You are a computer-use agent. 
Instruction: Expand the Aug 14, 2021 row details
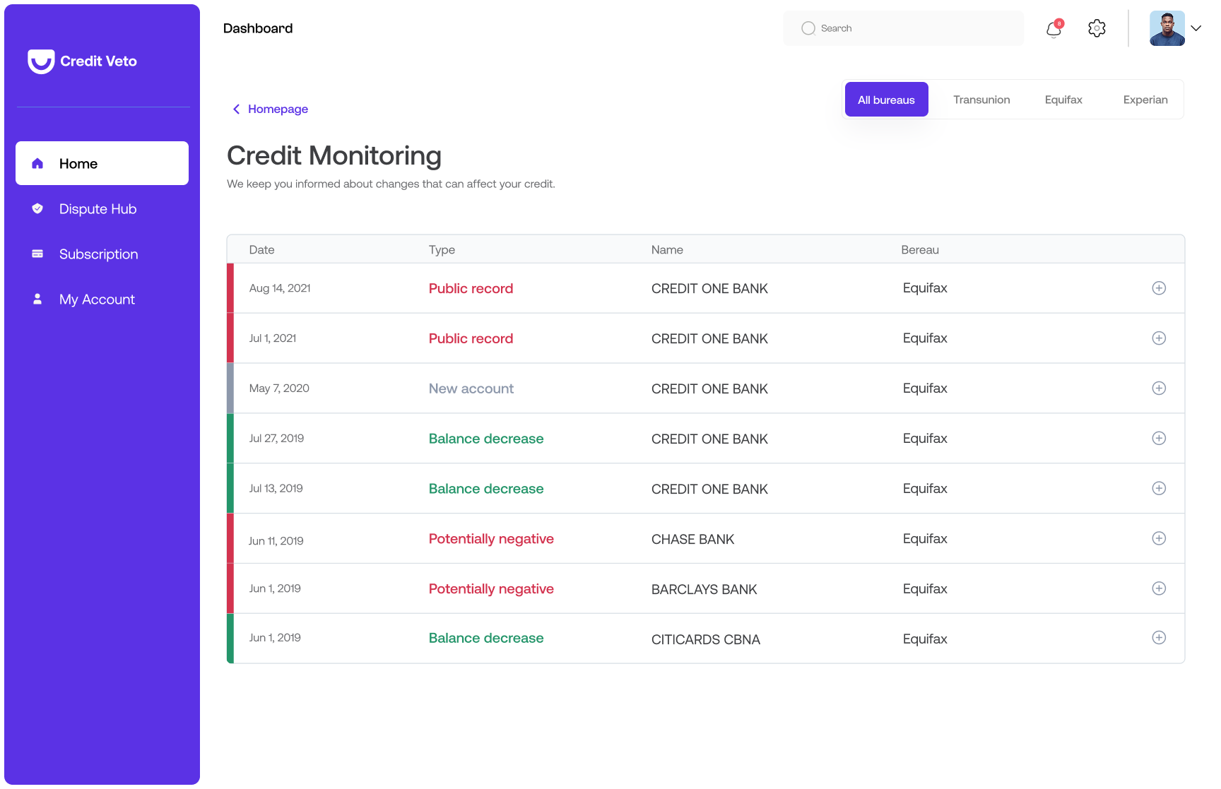point(1159,288)
